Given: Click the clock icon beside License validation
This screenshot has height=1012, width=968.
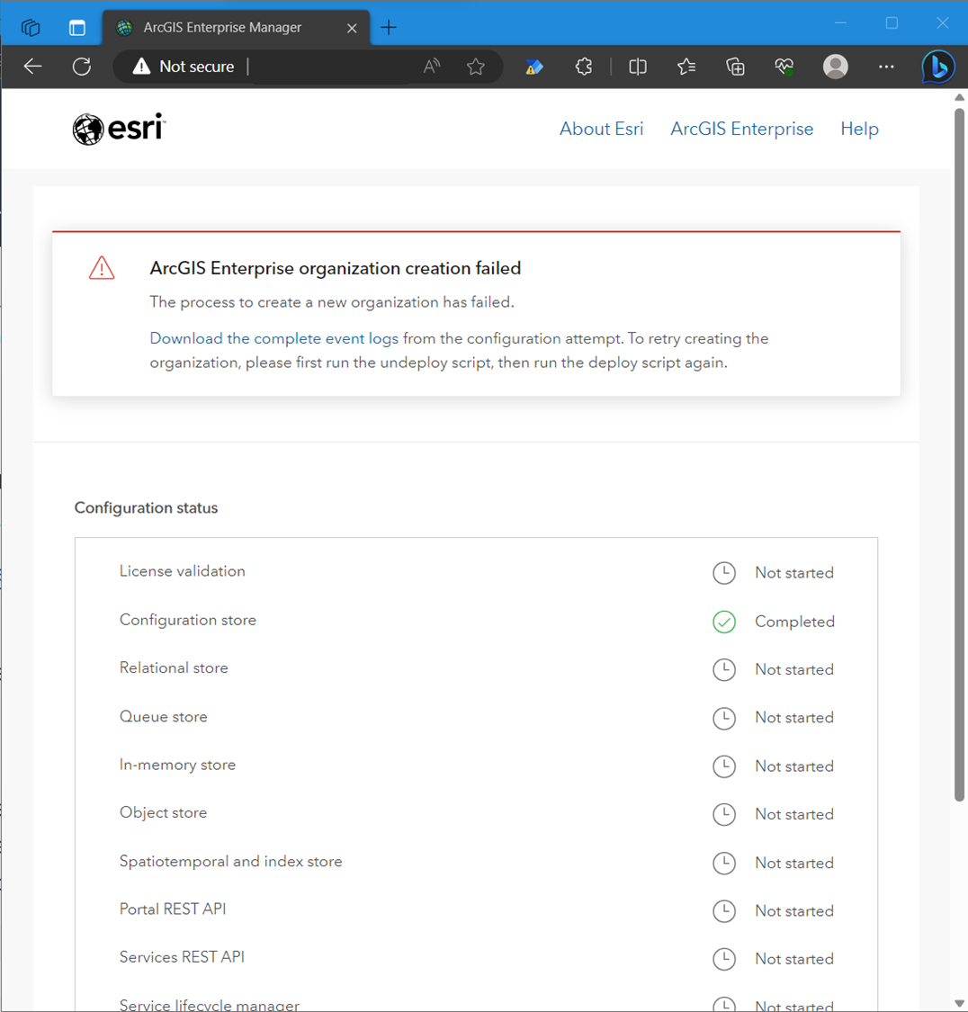Looking at the screenshot, I should tap(724, 572).
